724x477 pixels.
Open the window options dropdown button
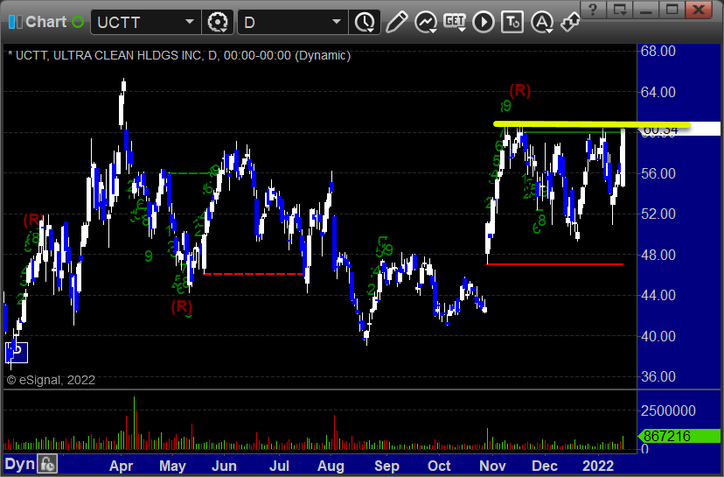pos(620,10)
